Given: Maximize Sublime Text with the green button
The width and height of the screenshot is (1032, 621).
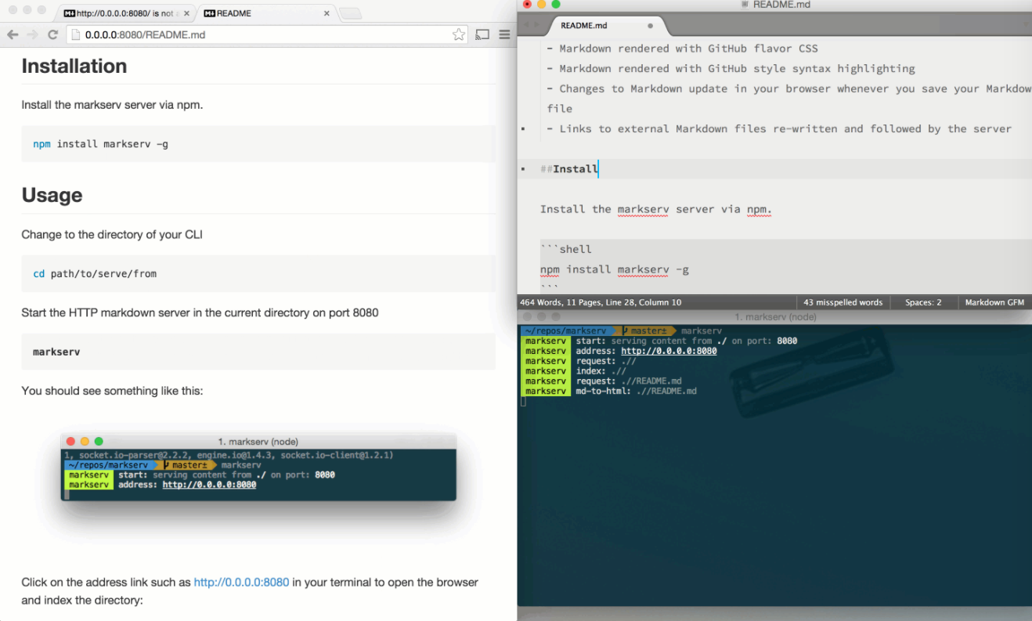Looking at the screenshot, I should tap(556, 4).
